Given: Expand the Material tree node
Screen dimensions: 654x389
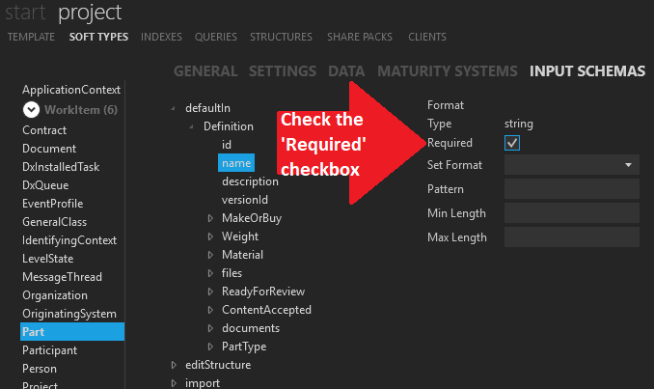Looking at the screenshot, I should [210, 255].
